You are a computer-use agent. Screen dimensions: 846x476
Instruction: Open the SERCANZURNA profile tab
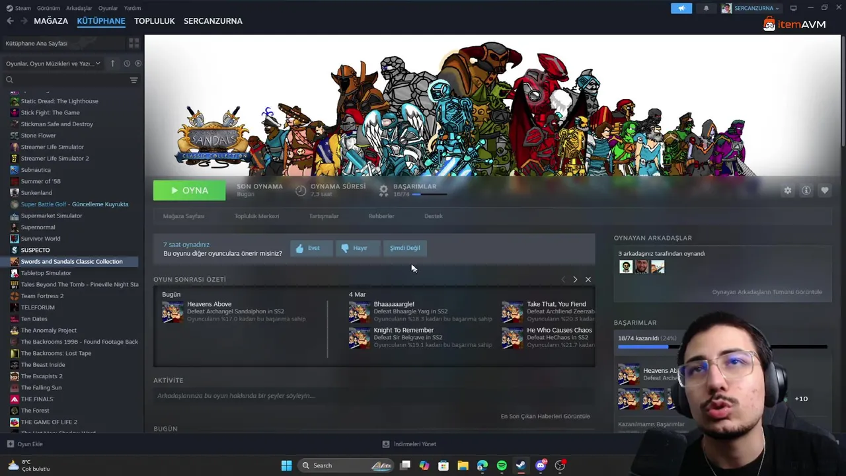tap(213, 21)
